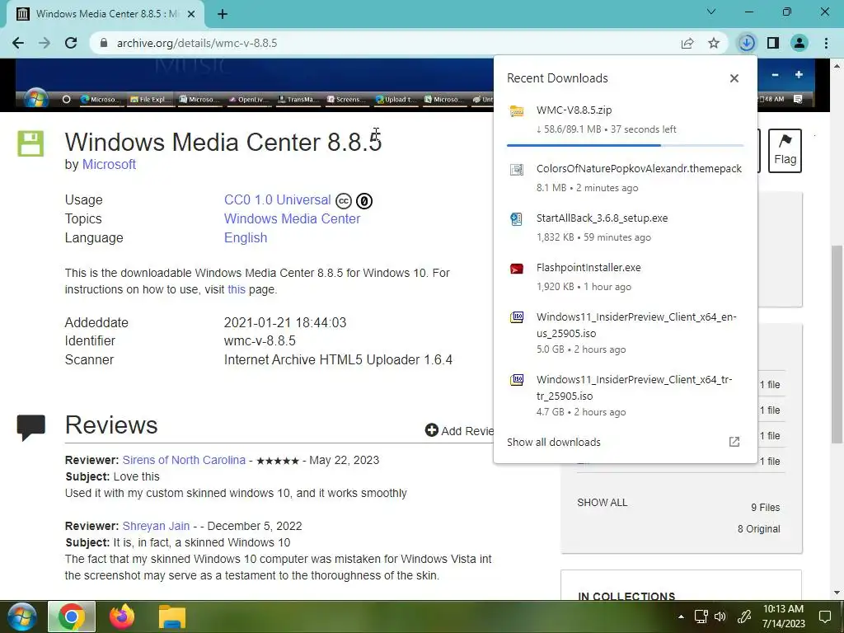Click the scrollbar down arrow
The image size is (844, 633).
click(837, 593)
